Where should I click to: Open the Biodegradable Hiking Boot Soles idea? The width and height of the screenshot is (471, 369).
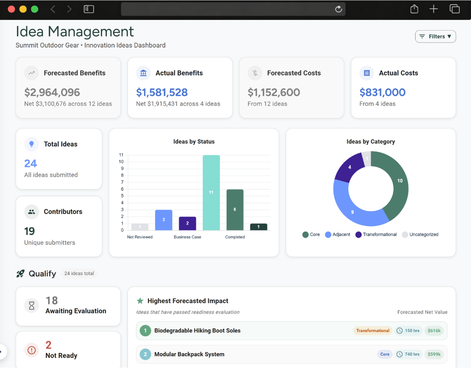pyautogui.click(x=292, y=330)
